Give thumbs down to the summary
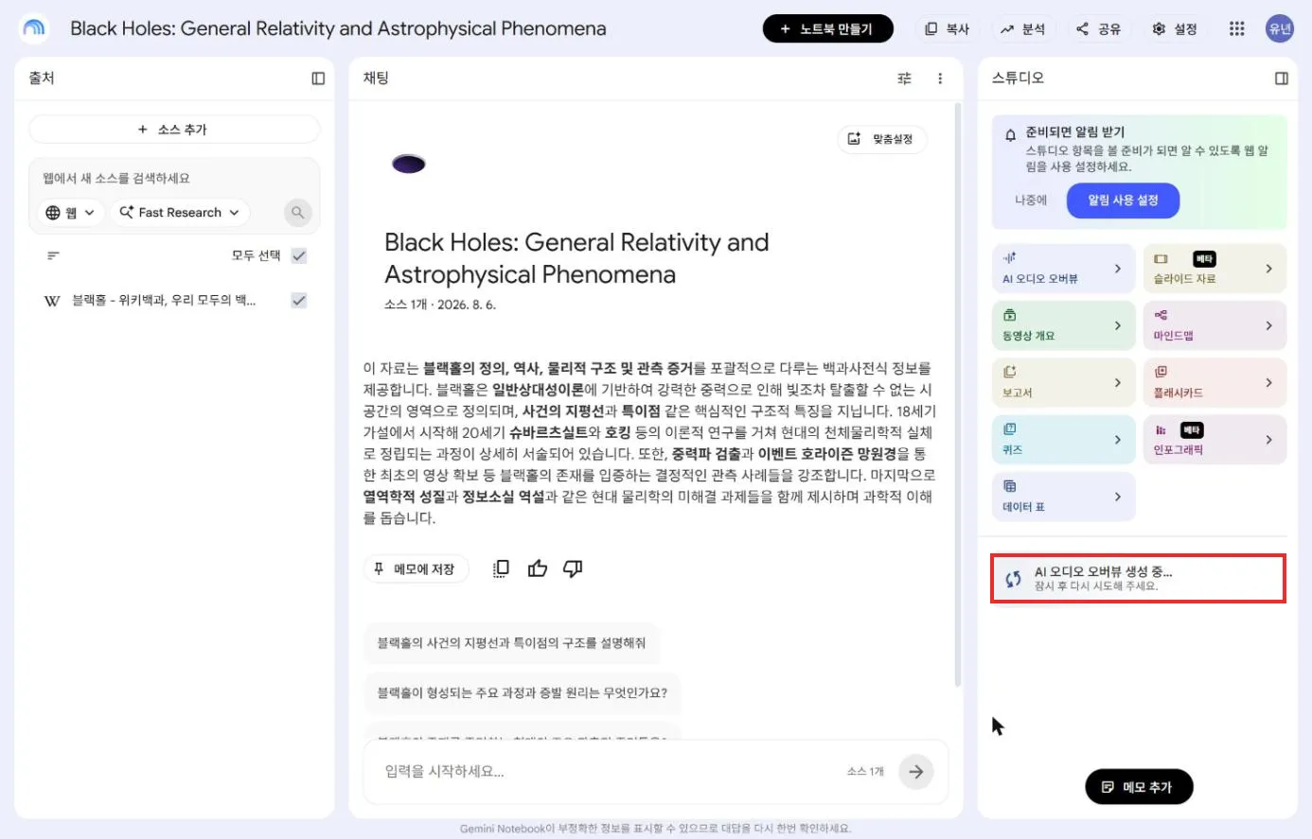 coord(573,568)
